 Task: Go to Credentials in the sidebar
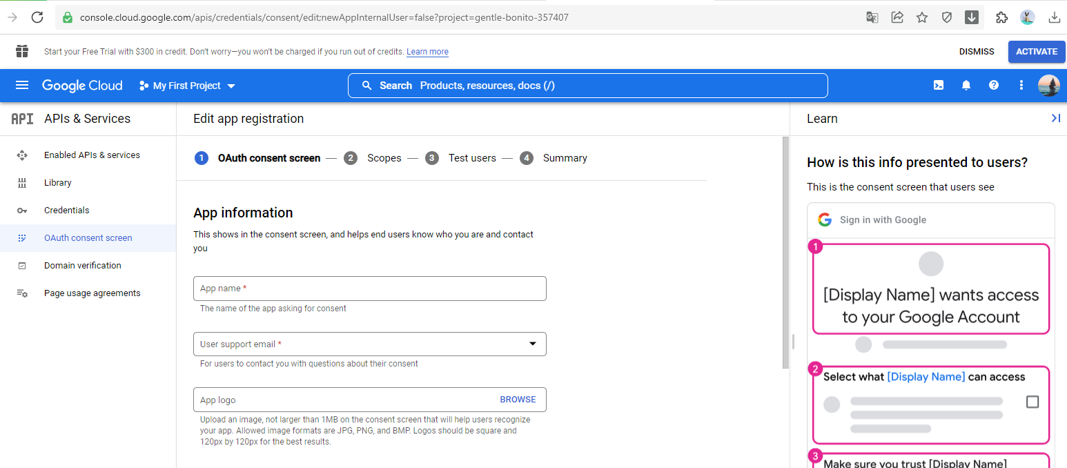click(x=66, y=210)
